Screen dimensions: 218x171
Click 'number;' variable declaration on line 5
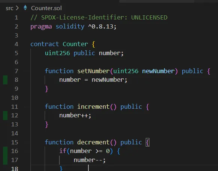111,53
